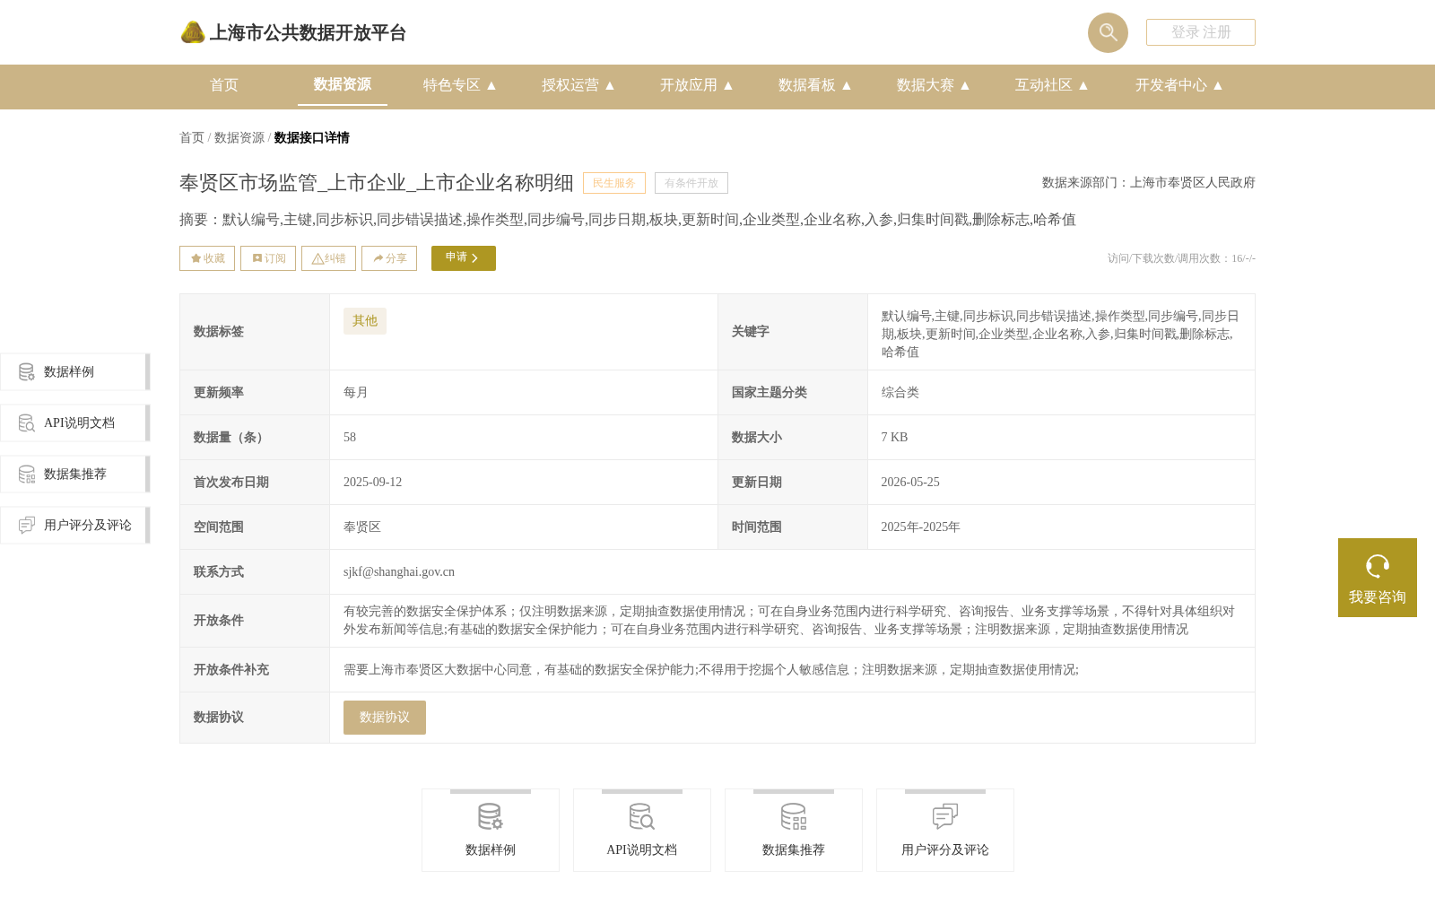Click the 其他 data tag
Screen dimensions: 1435x897
pos(365,321)
